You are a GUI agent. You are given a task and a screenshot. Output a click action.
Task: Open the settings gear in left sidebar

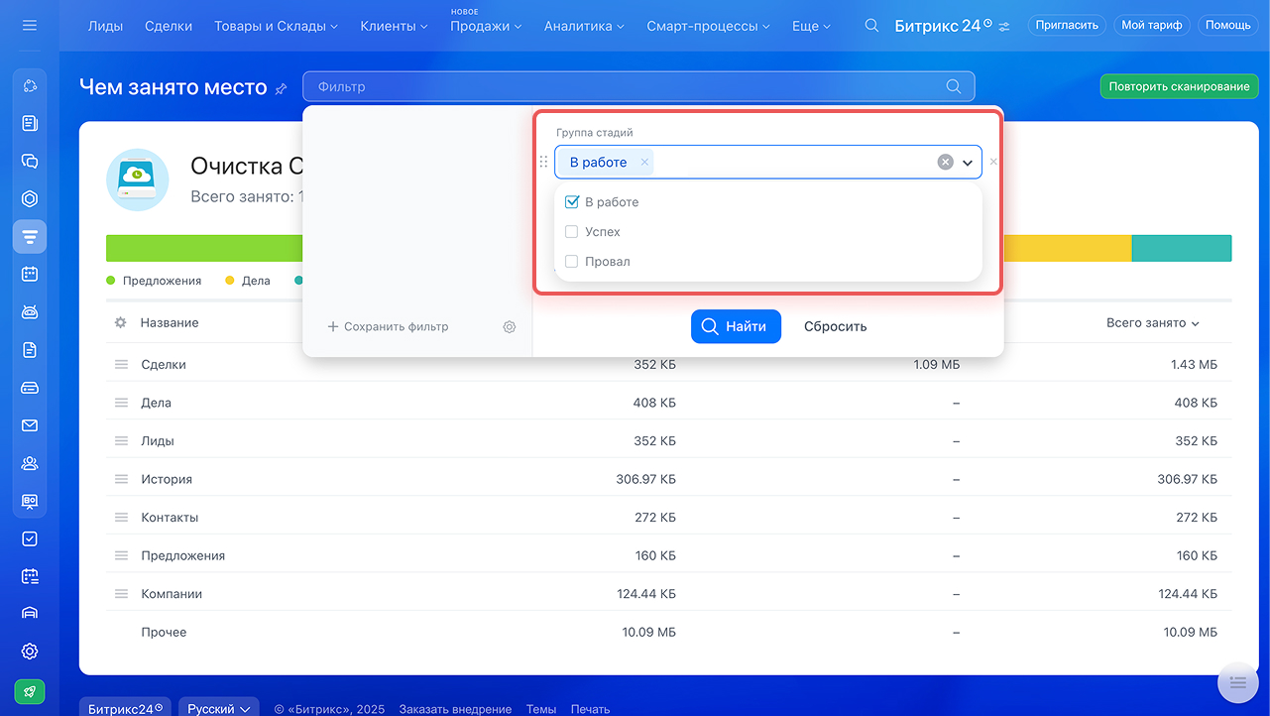[x=30, y=652]
